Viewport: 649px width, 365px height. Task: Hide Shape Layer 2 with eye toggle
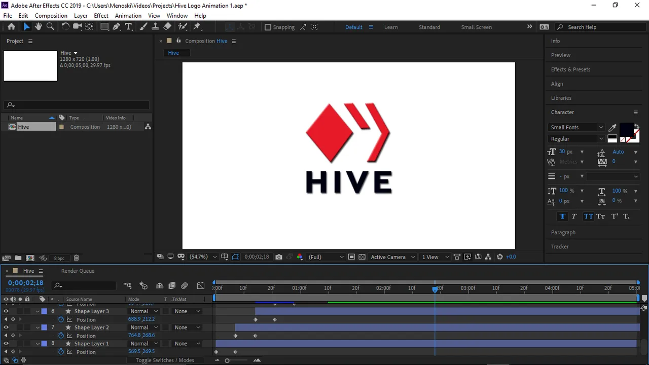pyautogui.click(x=6, y=327)
